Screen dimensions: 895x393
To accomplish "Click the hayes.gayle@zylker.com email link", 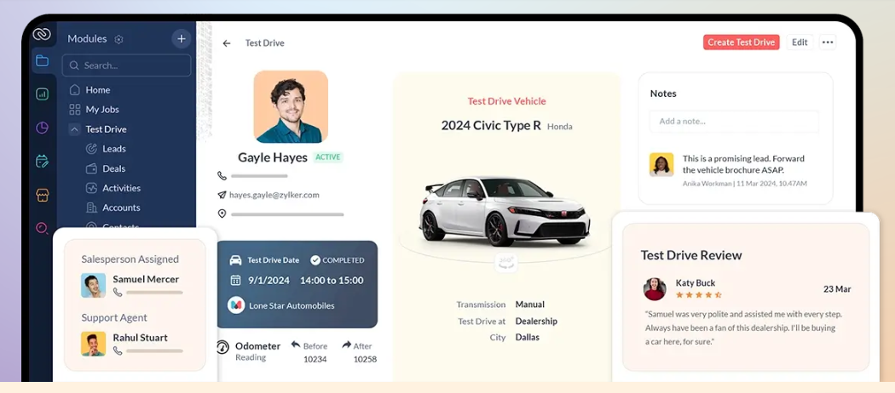I will tap(274, 195).
